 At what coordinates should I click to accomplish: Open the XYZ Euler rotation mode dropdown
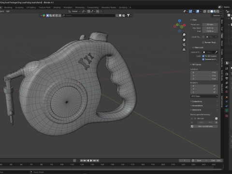click(204, 96)
